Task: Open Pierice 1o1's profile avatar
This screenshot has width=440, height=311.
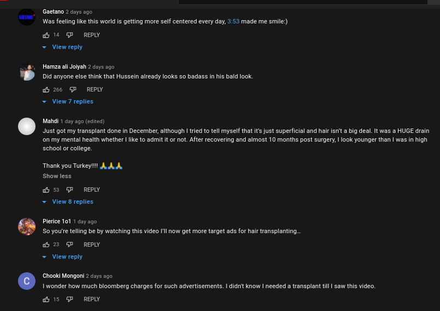Action: click(x=27, y=227)
